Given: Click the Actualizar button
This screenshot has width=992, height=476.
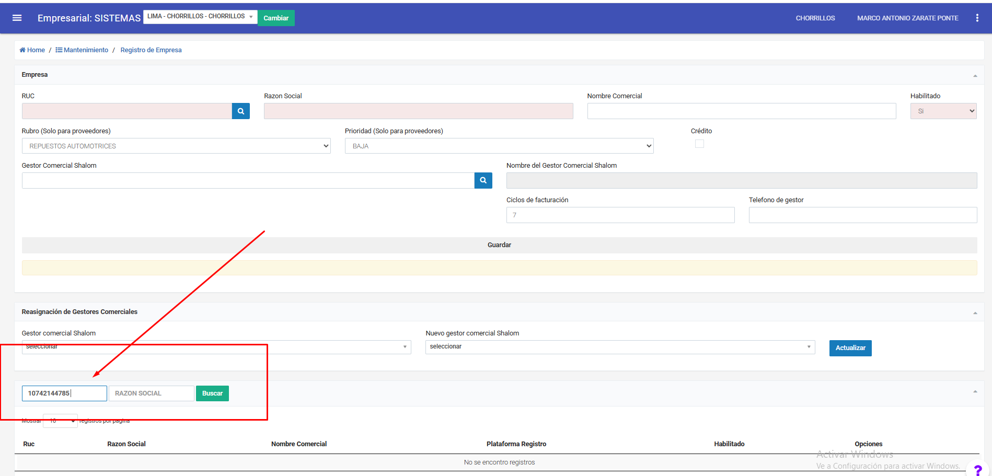Looking at the screenshot, I should (x=850, y=348).
